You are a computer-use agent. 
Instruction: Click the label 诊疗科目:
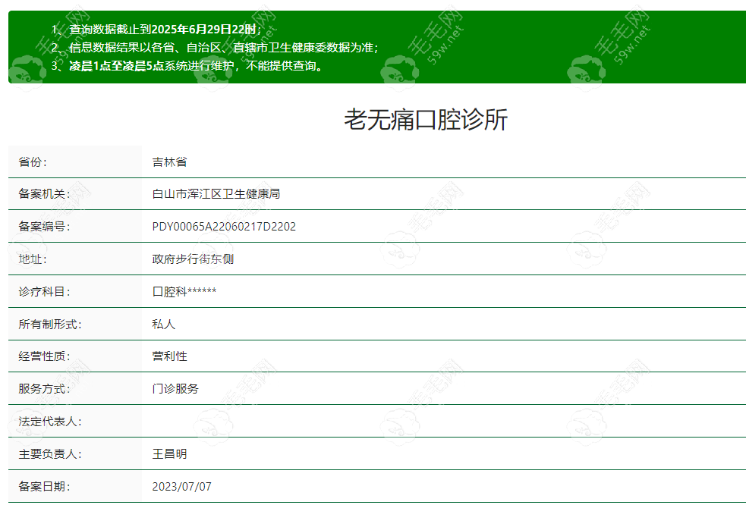(x=44, y=291)
